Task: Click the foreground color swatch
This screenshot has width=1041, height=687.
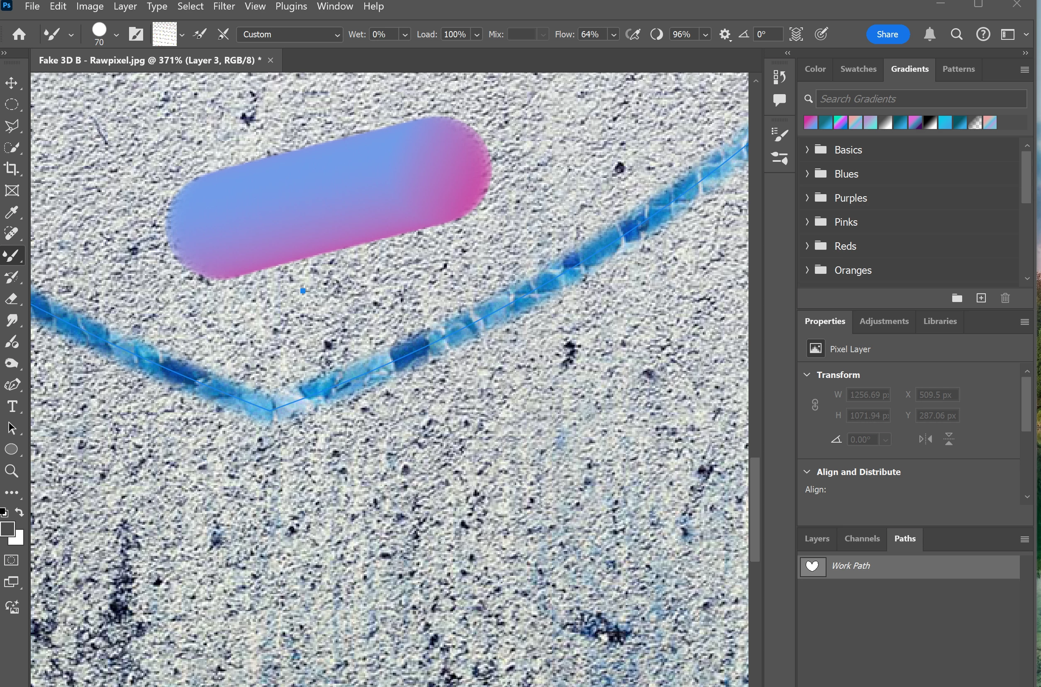Action: pyautogui.click(x=7, y=529)
